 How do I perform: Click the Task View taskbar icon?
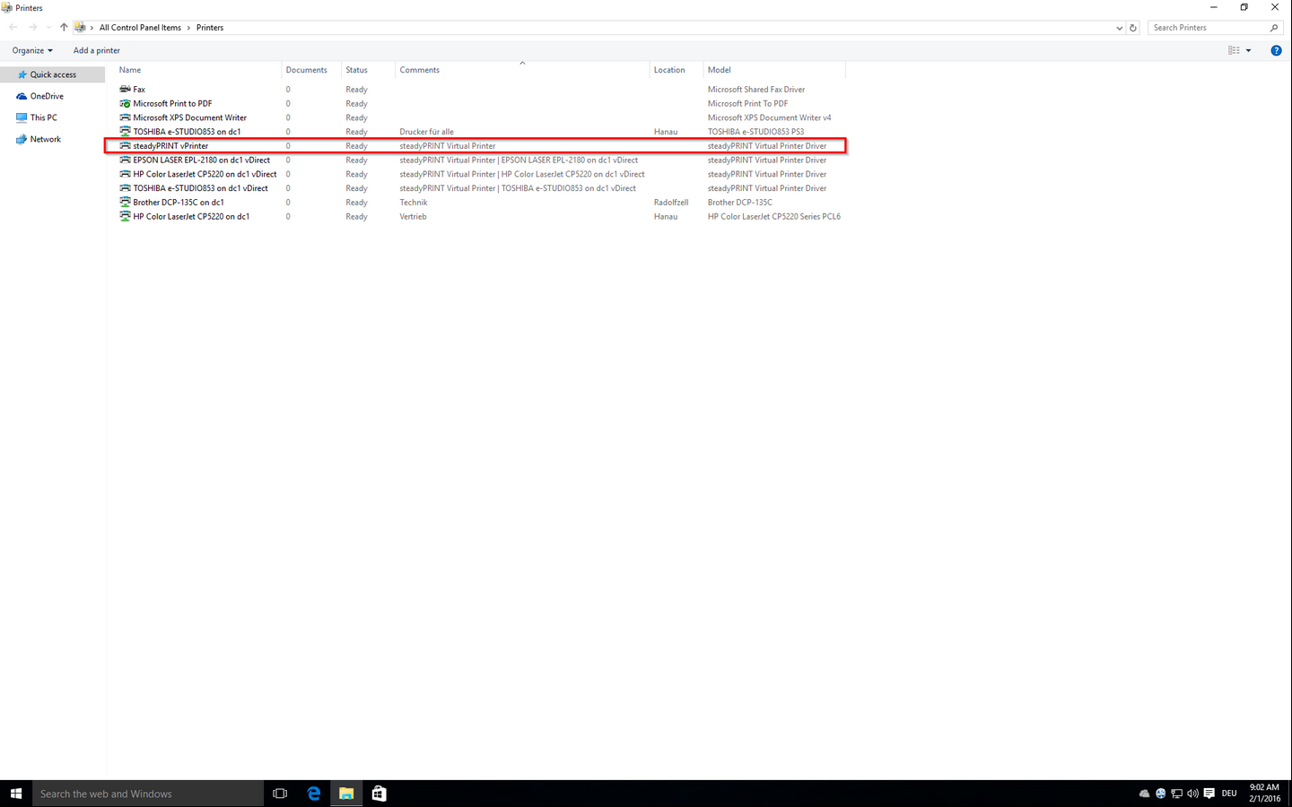pyautogui.click(x=280, y=794)
